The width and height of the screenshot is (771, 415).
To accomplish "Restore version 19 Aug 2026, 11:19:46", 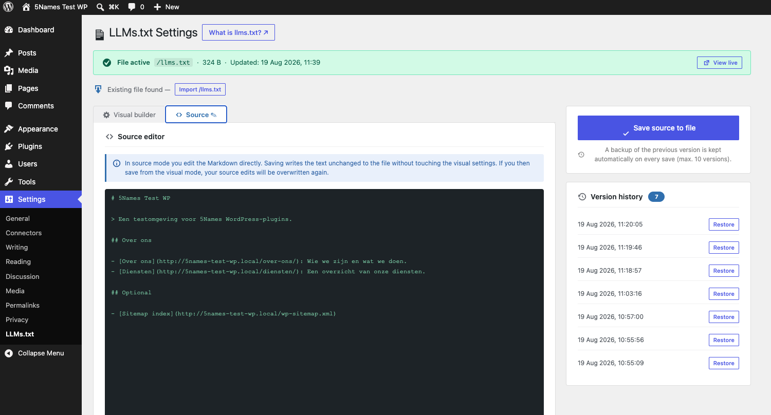I will pos(724,248).
